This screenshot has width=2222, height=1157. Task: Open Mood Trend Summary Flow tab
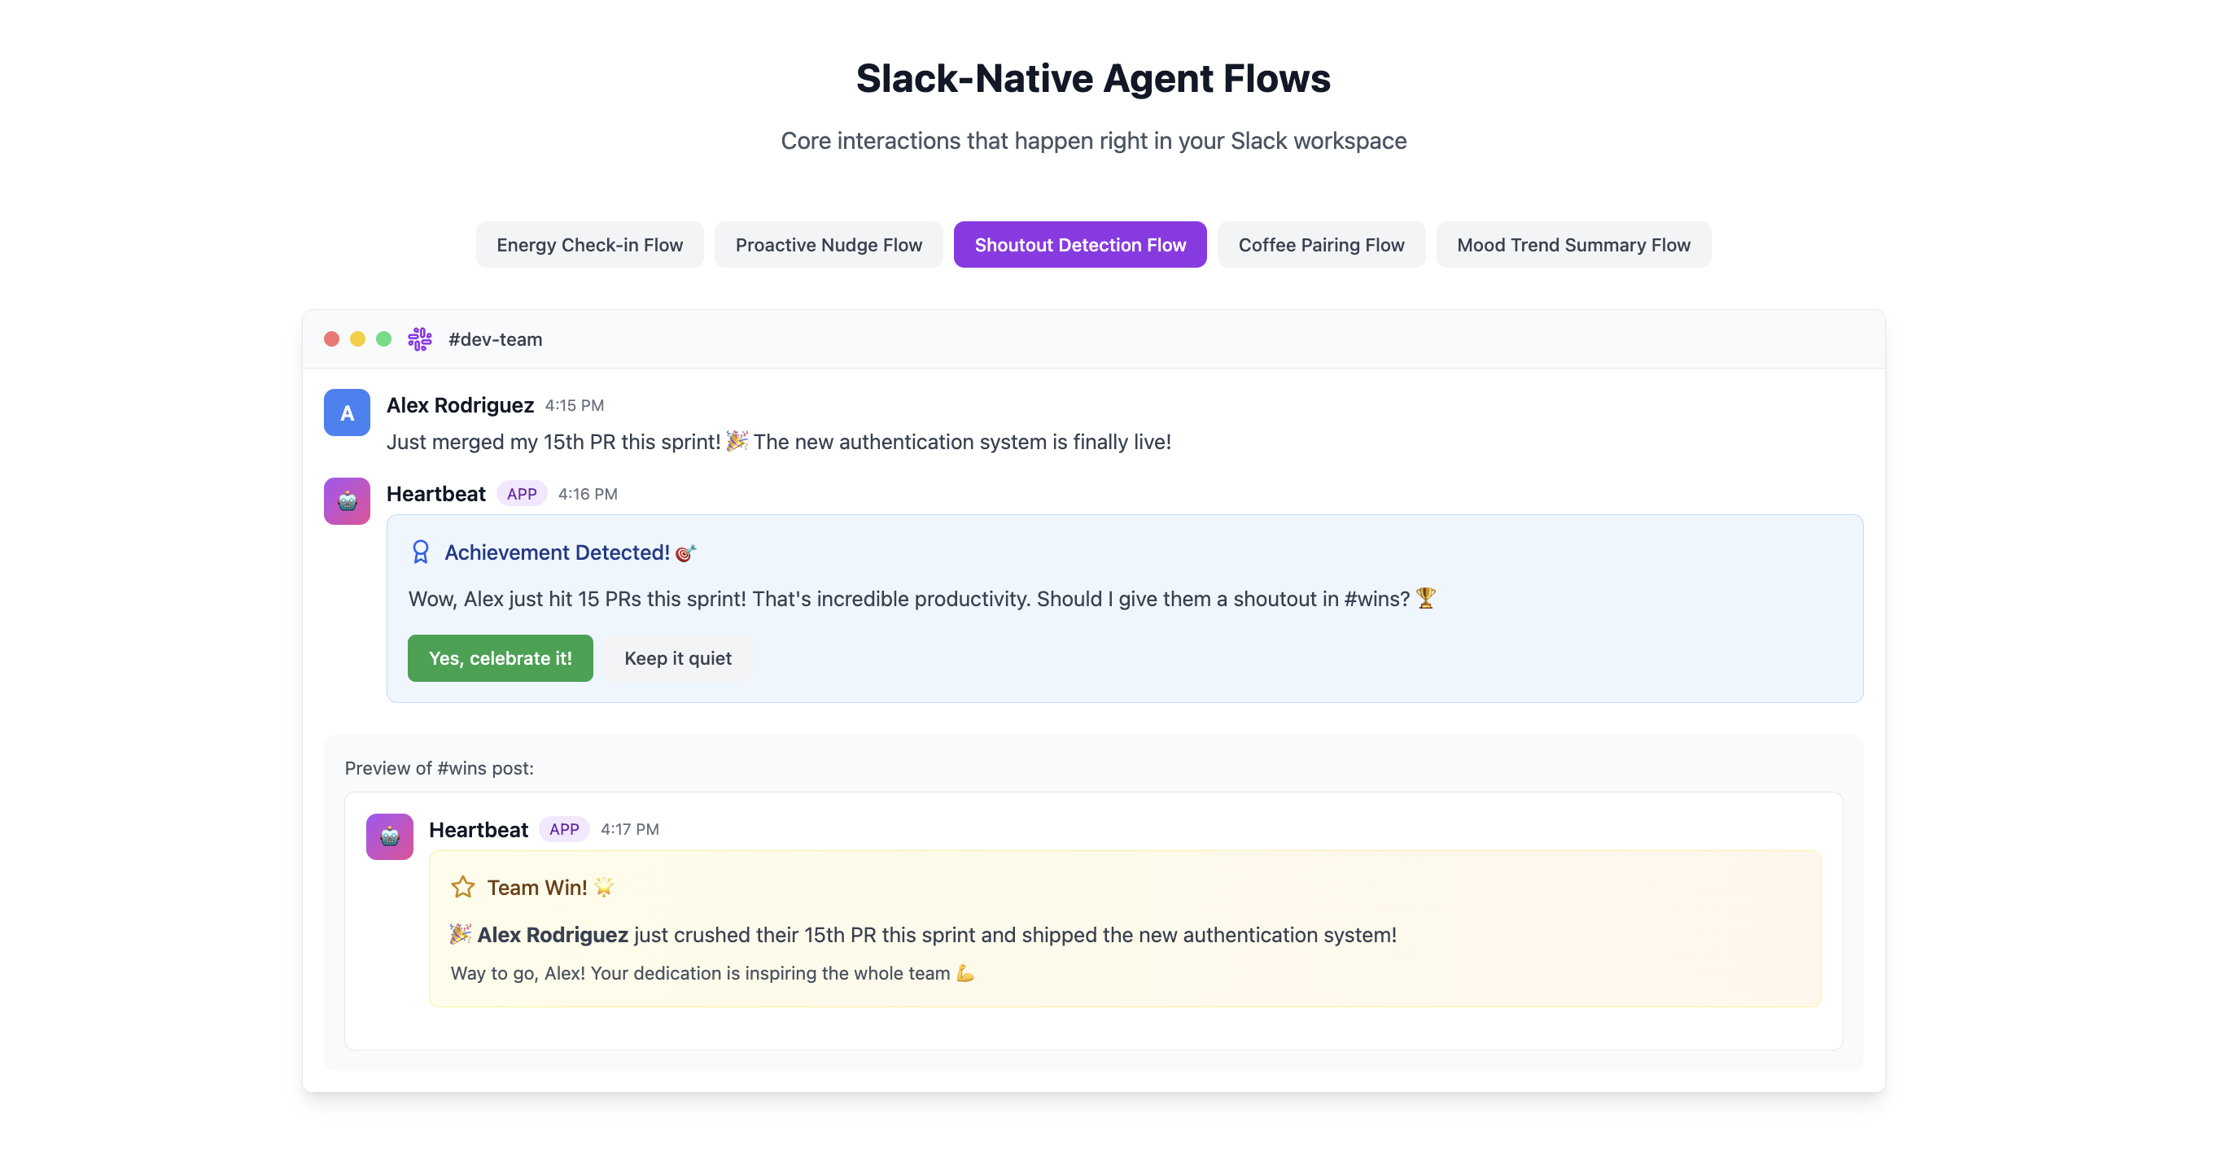[x=1572, y=245]
